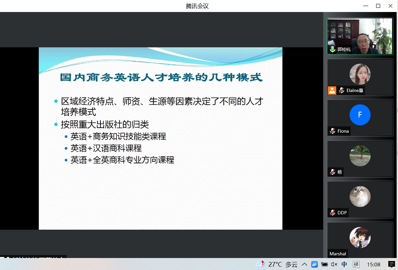Image resolution: width=398 pixels, height=270 pixels.
Task: Select 郭桂杭's speaker video thumbnail
Action: [360, 36]
